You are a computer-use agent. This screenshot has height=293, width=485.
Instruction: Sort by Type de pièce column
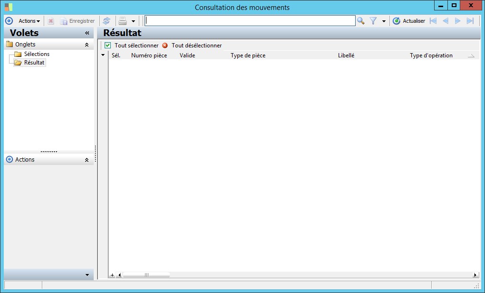(248, 55)
